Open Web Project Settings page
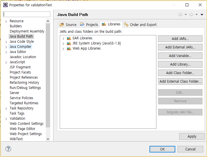This screenshot has height=157, width=207. [26, 134]
